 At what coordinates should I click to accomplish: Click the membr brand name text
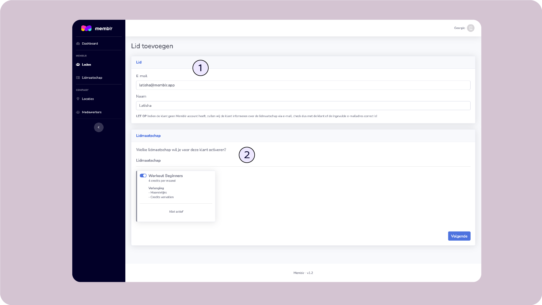[x=104, y=29]
